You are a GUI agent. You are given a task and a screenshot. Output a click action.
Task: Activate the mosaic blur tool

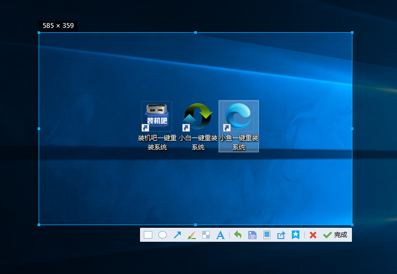[x=205, y=235]
